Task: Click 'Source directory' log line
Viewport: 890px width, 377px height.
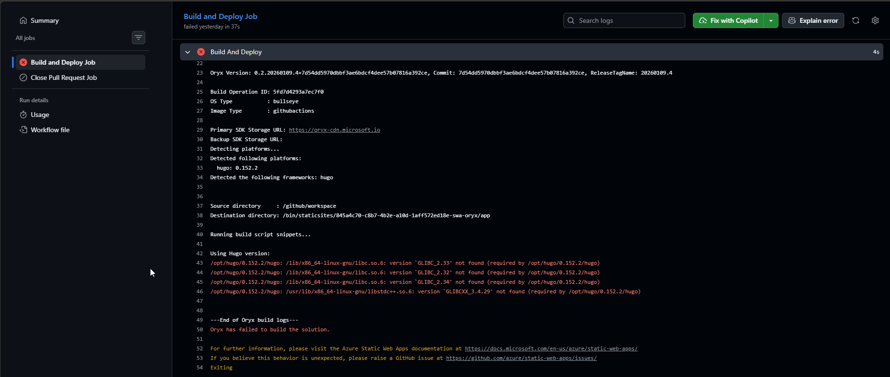Action: click(273, 206)
